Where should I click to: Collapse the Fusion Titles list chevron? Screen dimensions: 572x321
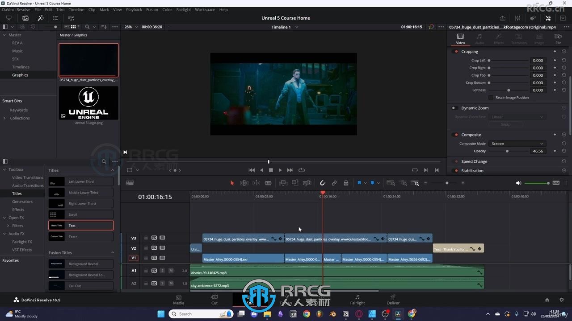(x=112, y=253)
